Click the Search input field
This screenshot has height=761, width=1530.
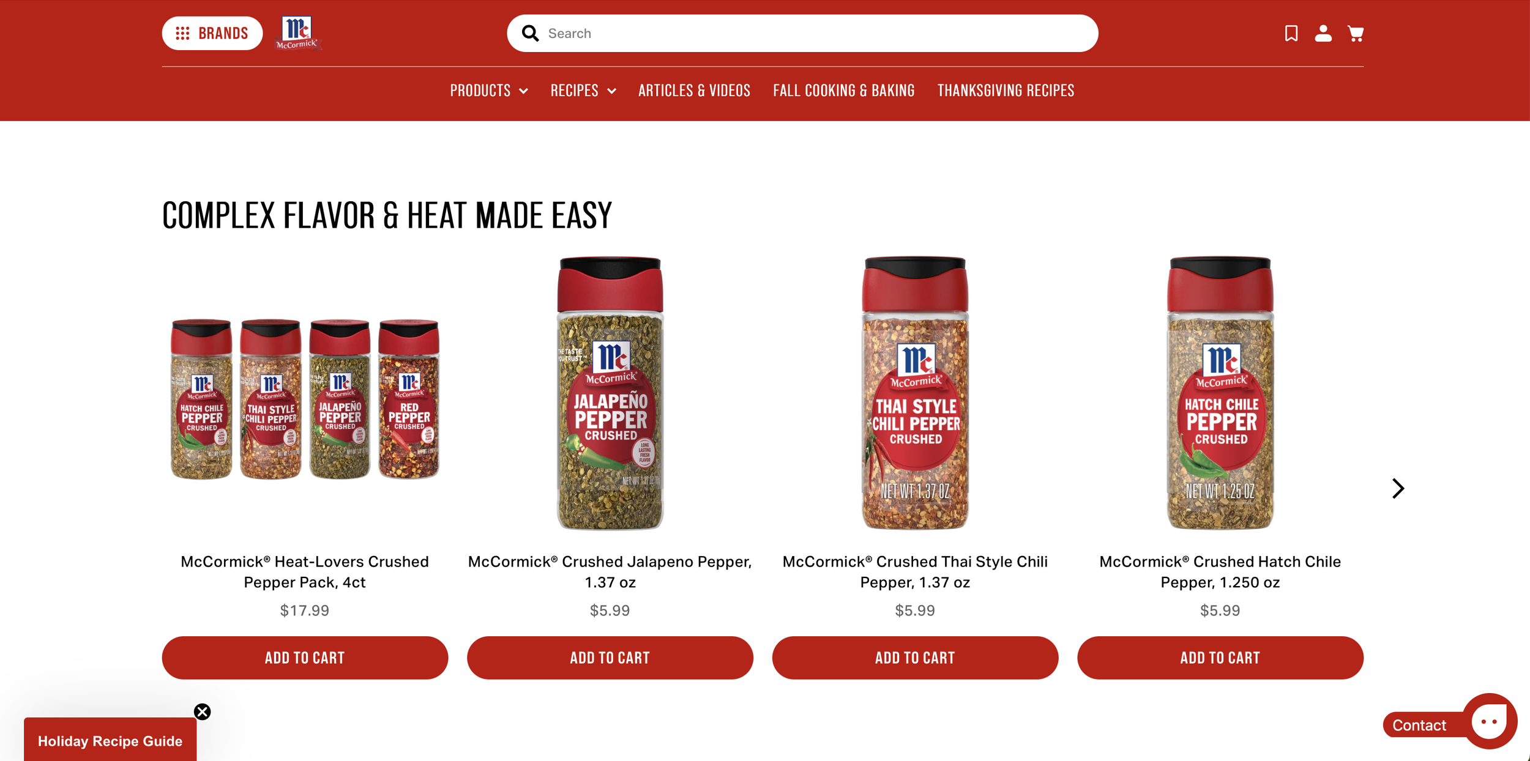pyautogui.click(x=802, y=33)
